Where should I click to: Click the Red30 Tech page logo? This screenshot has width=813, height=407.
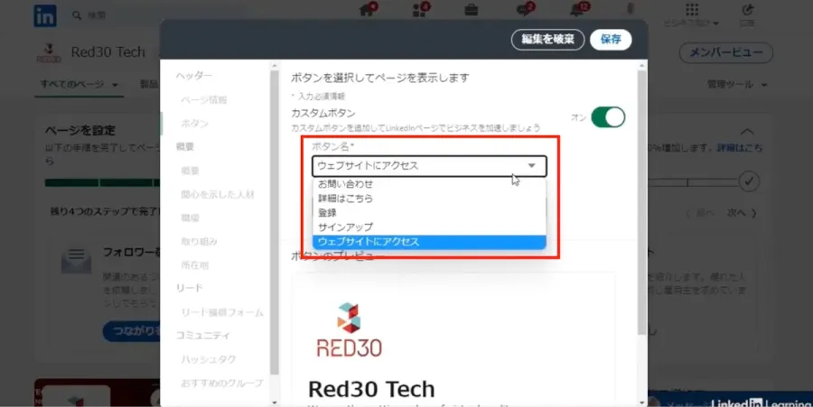49,52
